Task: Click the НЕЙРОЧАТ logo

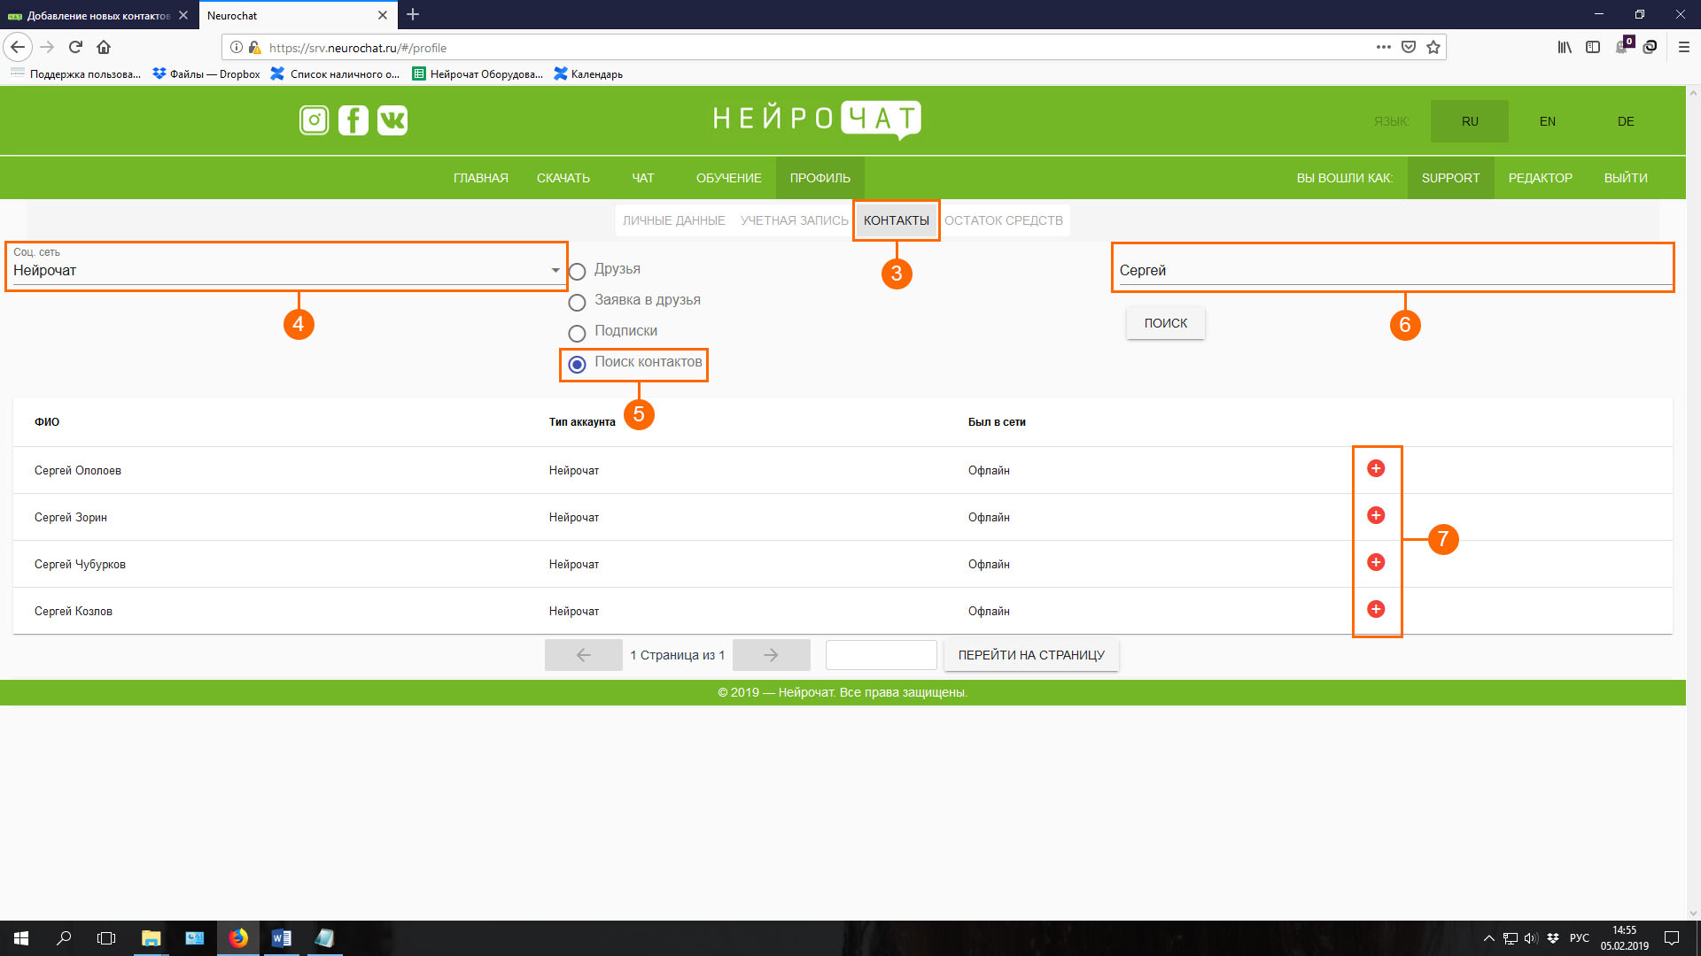Action: click(817, 119)
